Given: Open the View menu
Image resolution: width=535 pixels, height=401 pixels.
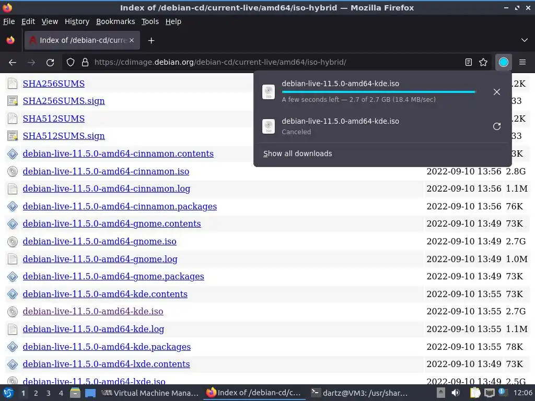Looking at the screenshot, I should click(50, 21).
